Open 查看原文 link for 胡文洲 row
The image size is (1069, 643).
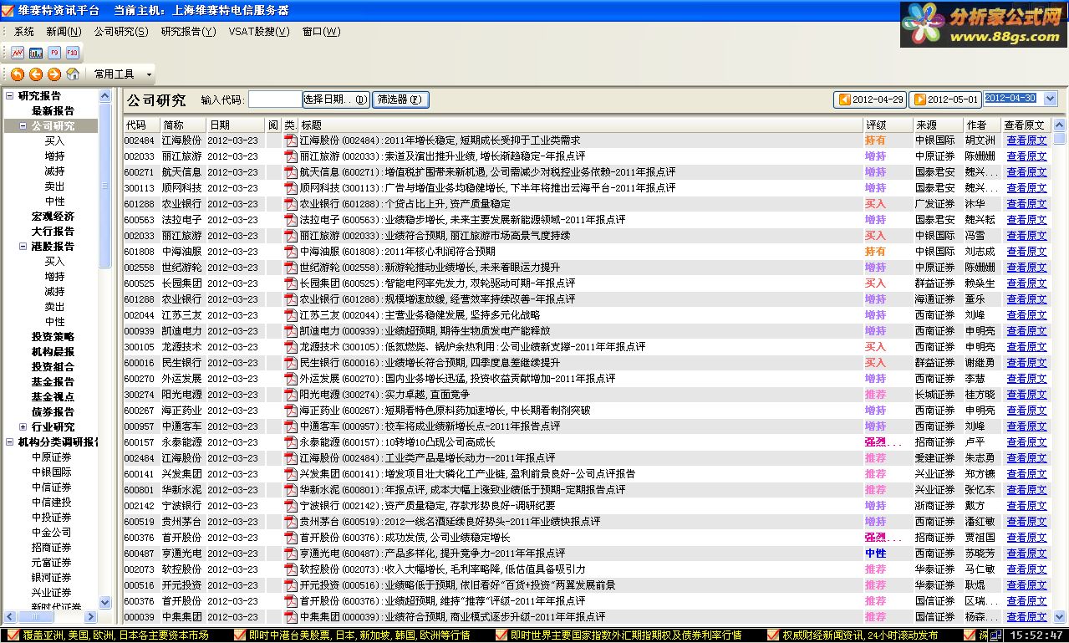click(x=1026, y=140)
